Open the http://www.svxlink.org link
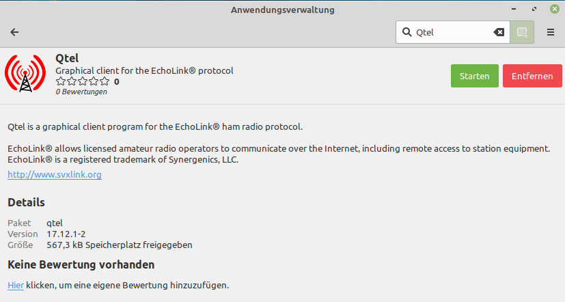Screen dimensions: 565x302 coord(55,174)
